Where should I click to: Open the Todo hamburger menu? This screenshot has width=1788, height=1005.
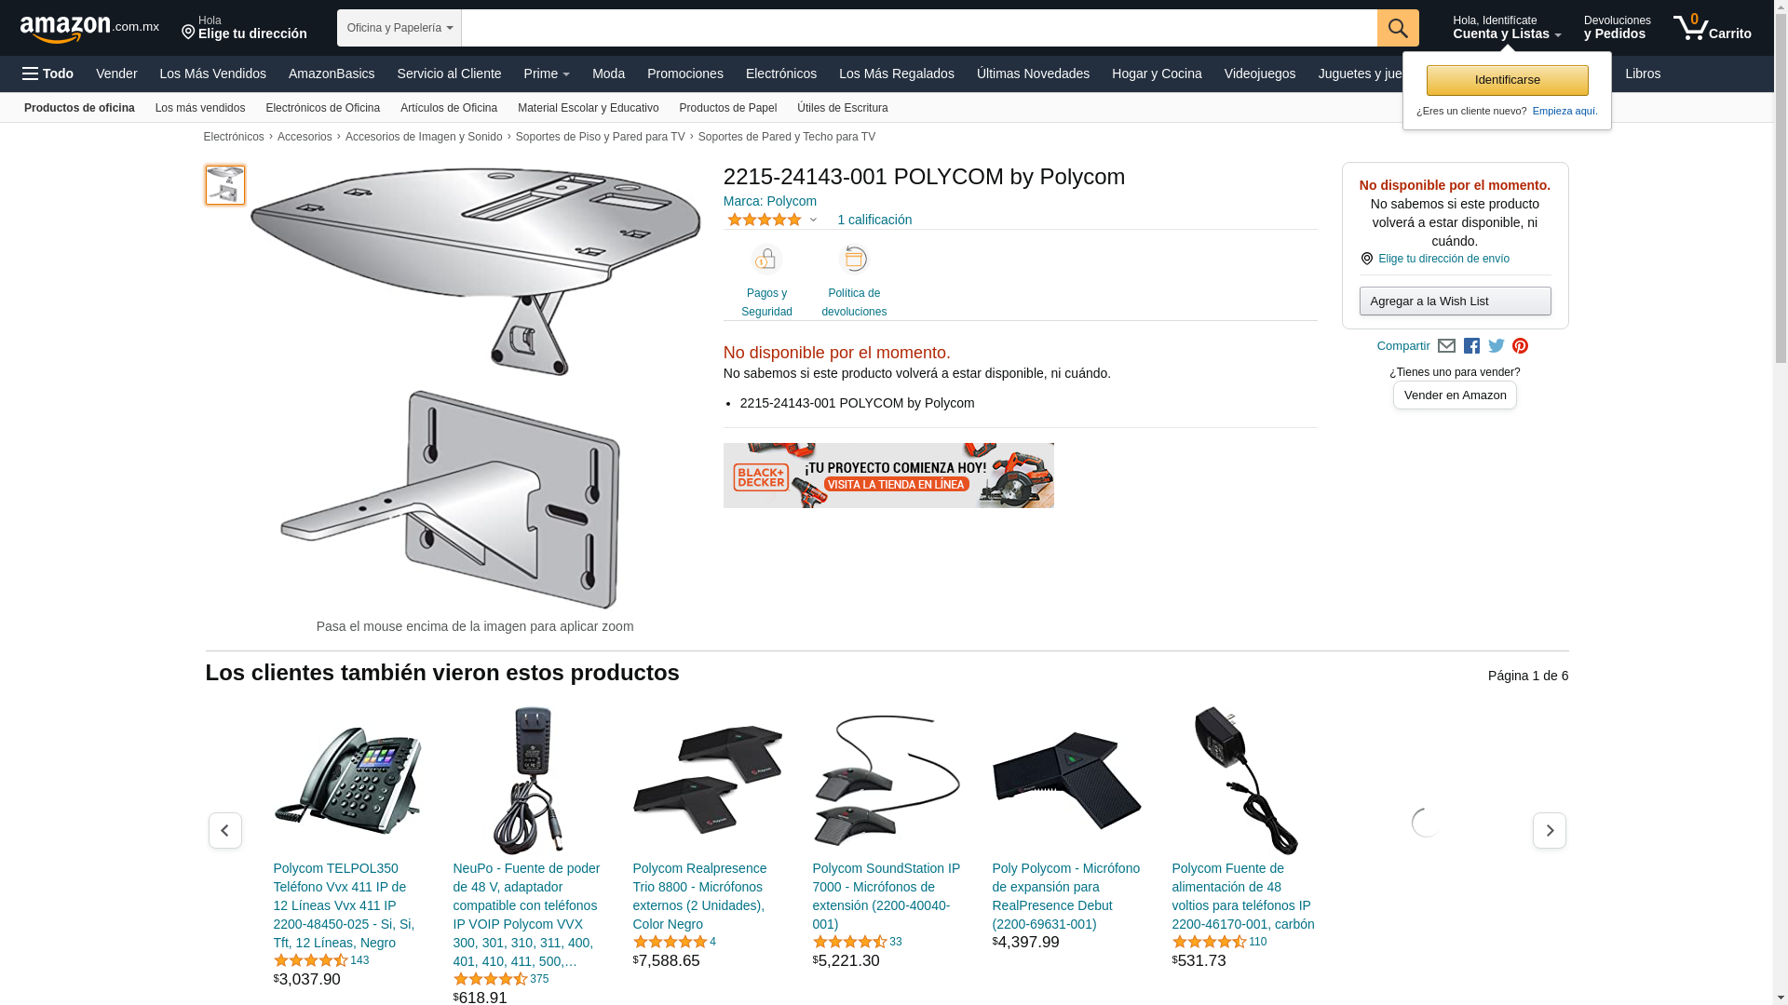pyautogui.click(x=48, y=74)
